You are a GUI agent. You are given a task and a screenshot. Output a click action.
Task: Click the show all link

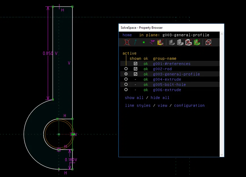(134, 98)
